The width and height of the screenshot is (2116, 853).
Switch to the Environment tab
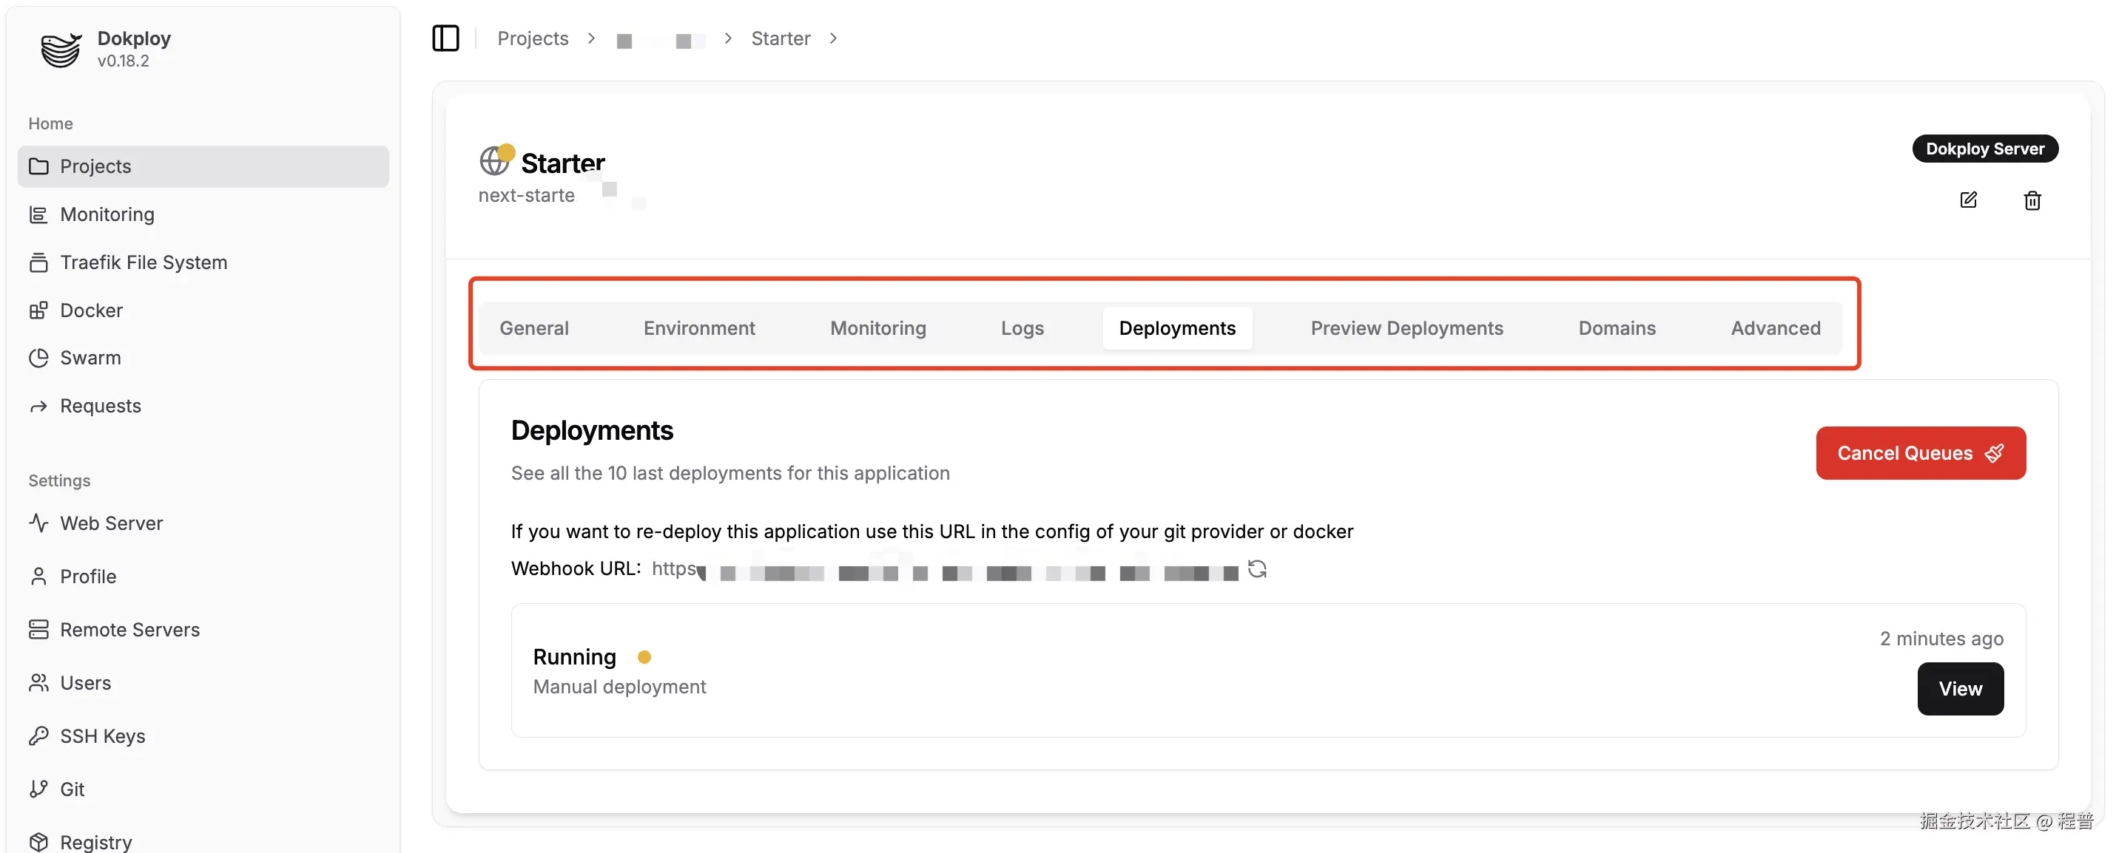pyautogui.click(x=698, y=327)
